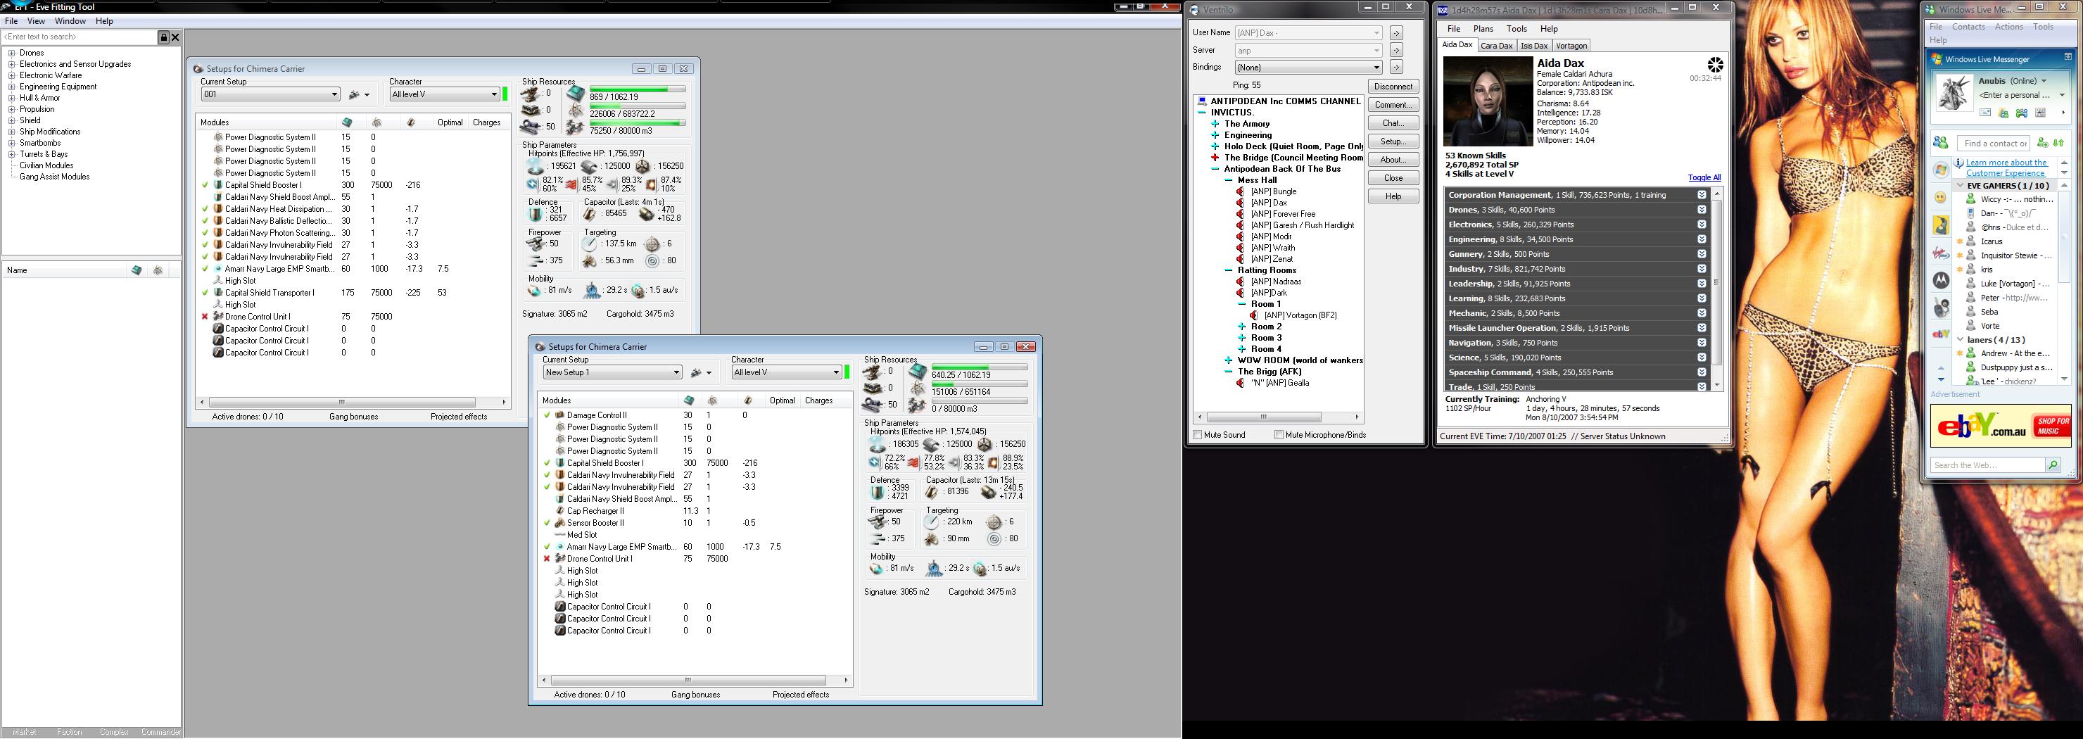
Task: Click the powergrid column icon in setup 001 modules
Action: point(376,122)
